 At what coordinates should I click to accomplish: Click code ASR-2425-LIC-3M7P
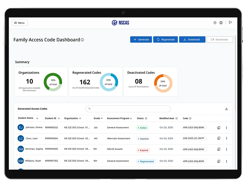pyautogui.click(x=194, y=138)
